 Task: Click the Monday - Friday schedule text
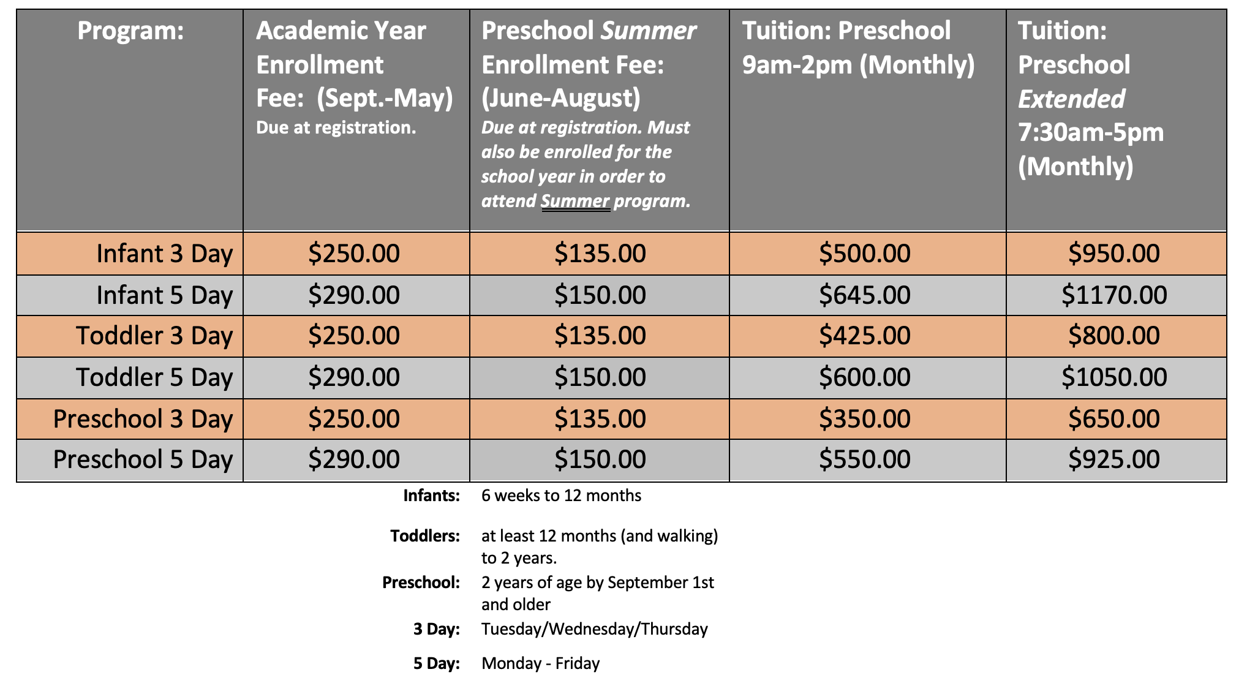[x=540, y=663]
